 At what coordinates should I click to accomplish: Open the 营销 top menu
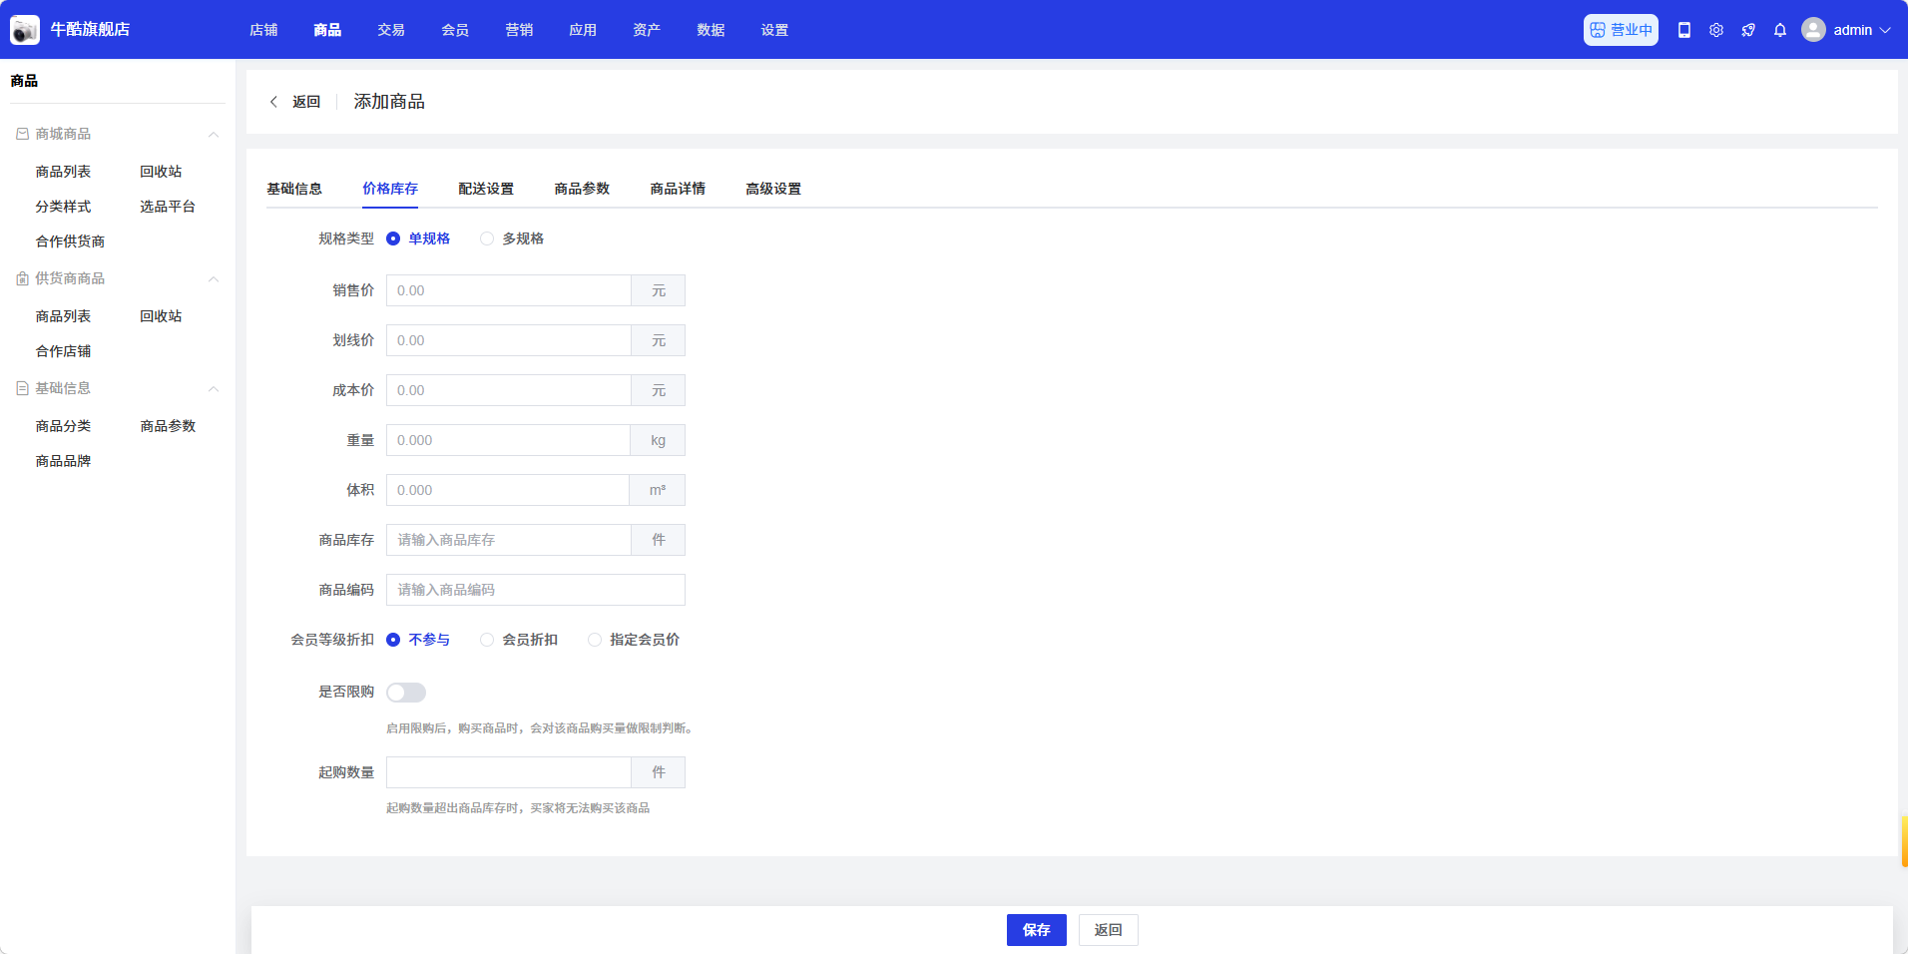coord(519,30)
